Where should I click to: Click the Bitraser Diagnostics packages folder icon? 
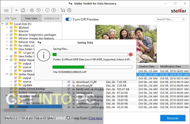coord(16,34)
